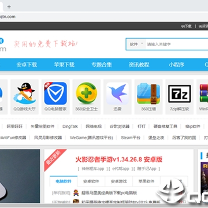Open the 神州租车app link

click(x=93, y=169)
